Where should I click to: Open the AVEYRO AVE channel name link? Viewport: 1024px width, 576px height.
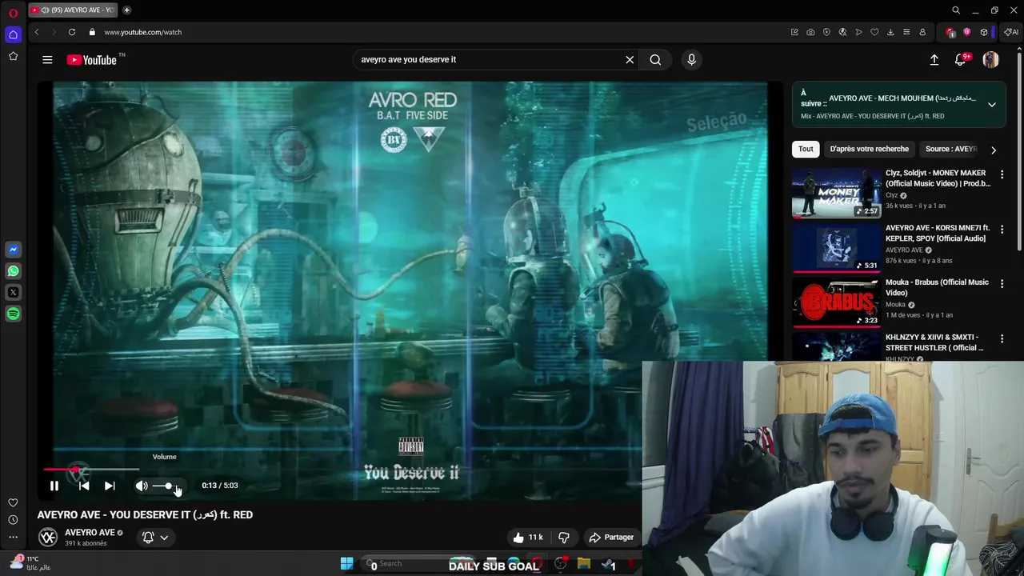pos(90,533)
